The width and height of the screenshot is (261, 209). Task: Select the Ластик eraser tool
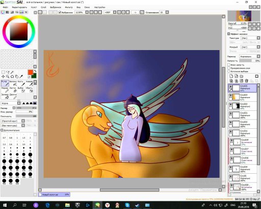(x=13, y=90)
